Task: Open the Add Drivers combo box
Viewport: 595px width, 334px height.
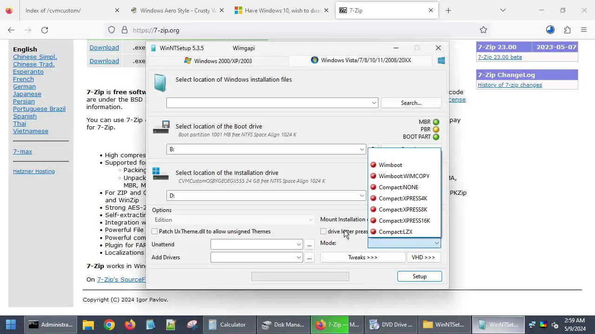Action: [x=257, y=257]
